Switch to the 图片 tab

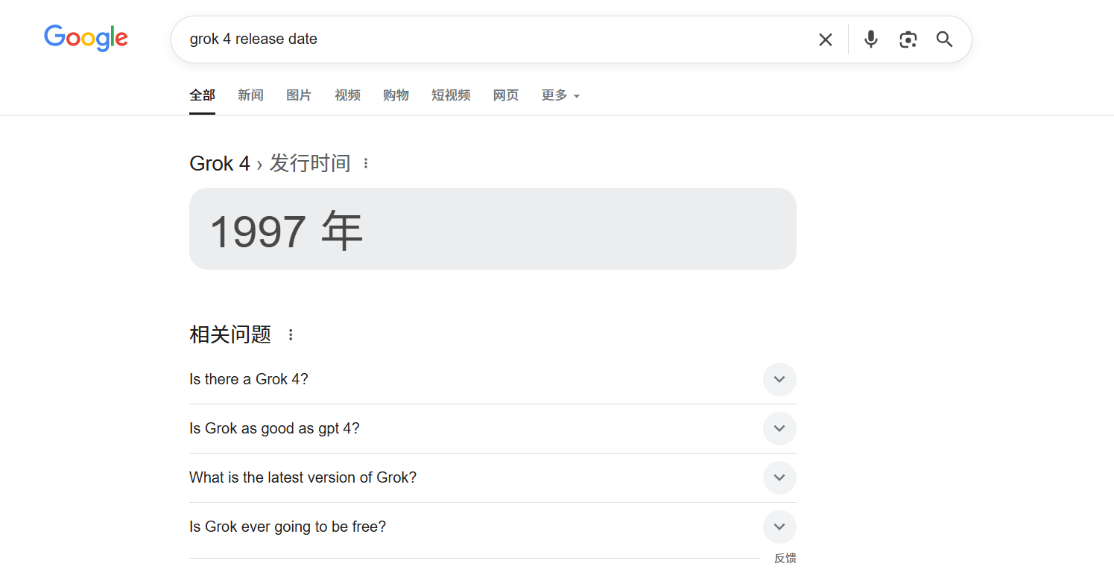point(299,95)
